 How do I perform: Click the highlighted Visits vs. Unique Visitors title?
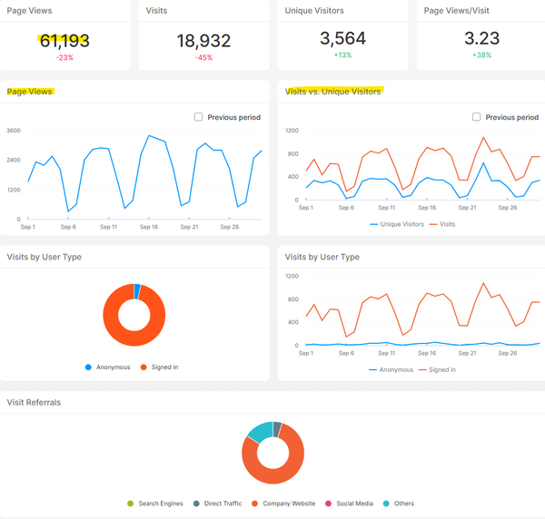click(x=332, y=92)
